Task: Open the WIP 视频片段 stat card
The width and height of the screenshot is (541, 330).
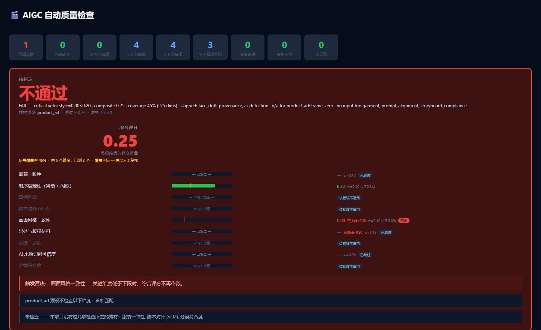Action: point(210,47)
